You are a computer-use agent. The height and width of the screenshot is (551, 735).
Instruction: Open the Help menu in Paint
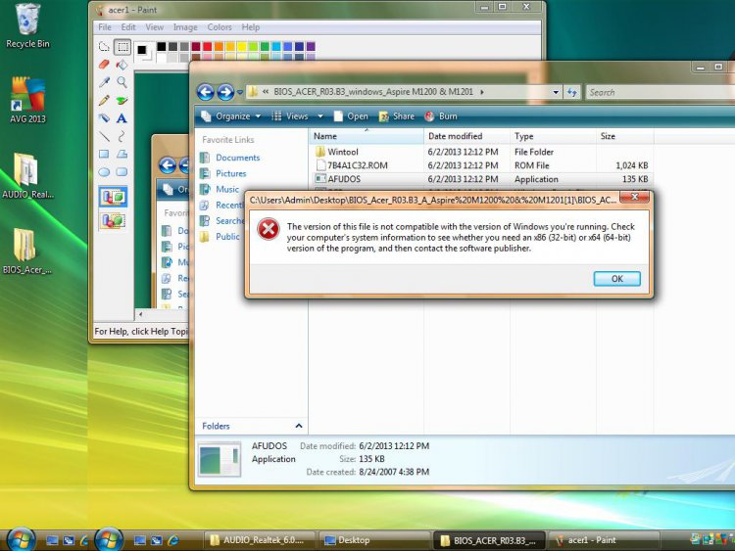coord(250,27)
